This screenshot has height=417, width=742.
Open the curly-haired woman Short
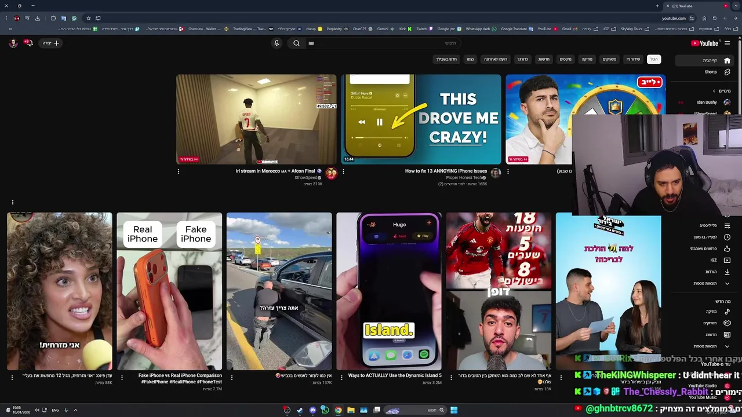click(60, 291)
